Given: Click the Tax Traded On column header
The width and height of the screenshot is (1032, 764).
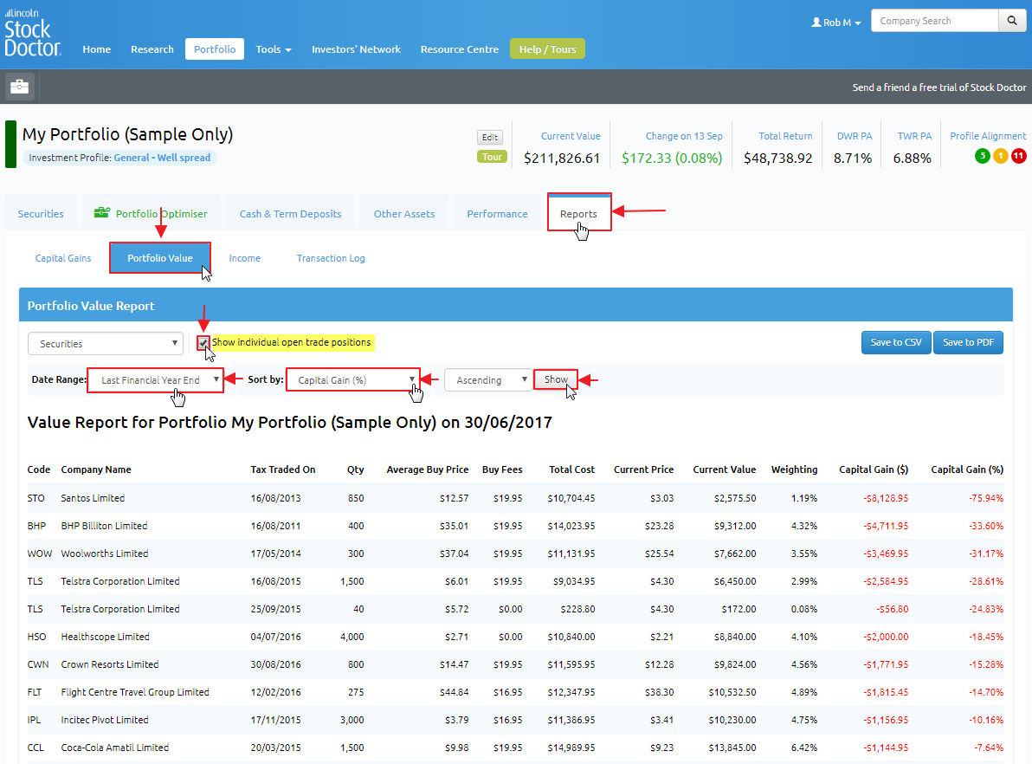Looking at the screenshot, I should pyautogui.click(x=283, y=469).
